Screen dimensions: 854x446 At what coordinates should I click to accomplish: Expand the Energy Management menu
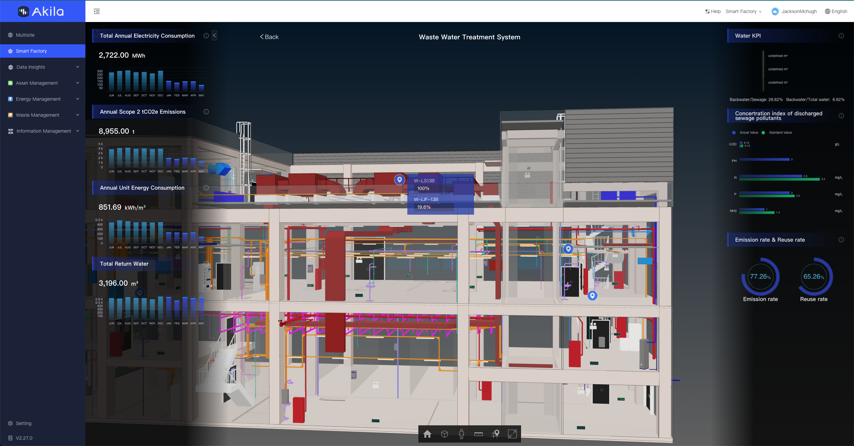click(x=43, y=99)
